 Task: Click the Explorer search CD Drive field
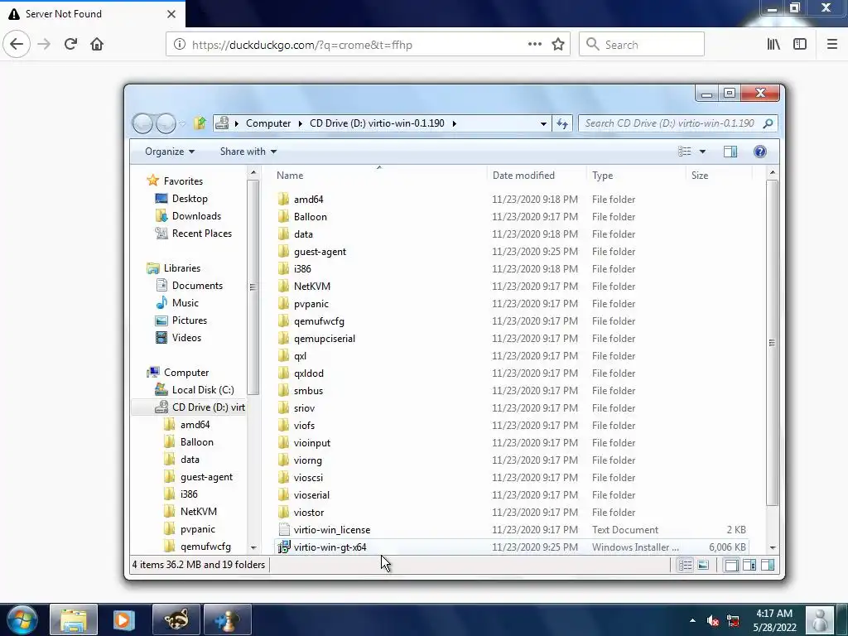point(677,123)
